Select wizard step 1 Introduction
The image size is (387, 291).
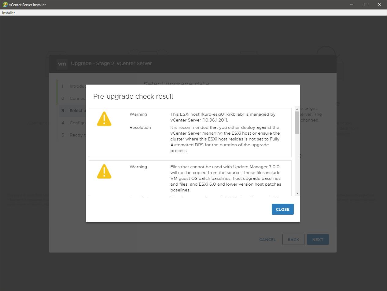pos(73,86)
